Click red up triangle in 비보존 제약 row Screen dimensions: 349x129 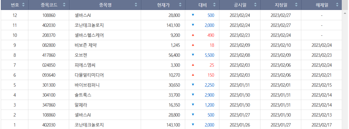pos(193,45)
